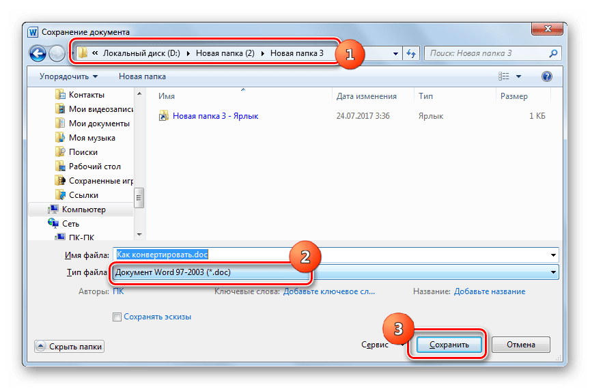This screenshot has width=590, height=389.
Task: Expand the breadcrumb arrow after Новая папка (2)
Action: [x=263, y=53]
